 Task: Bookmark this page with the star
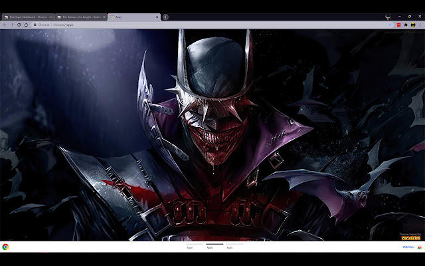[x=390, y=25]
